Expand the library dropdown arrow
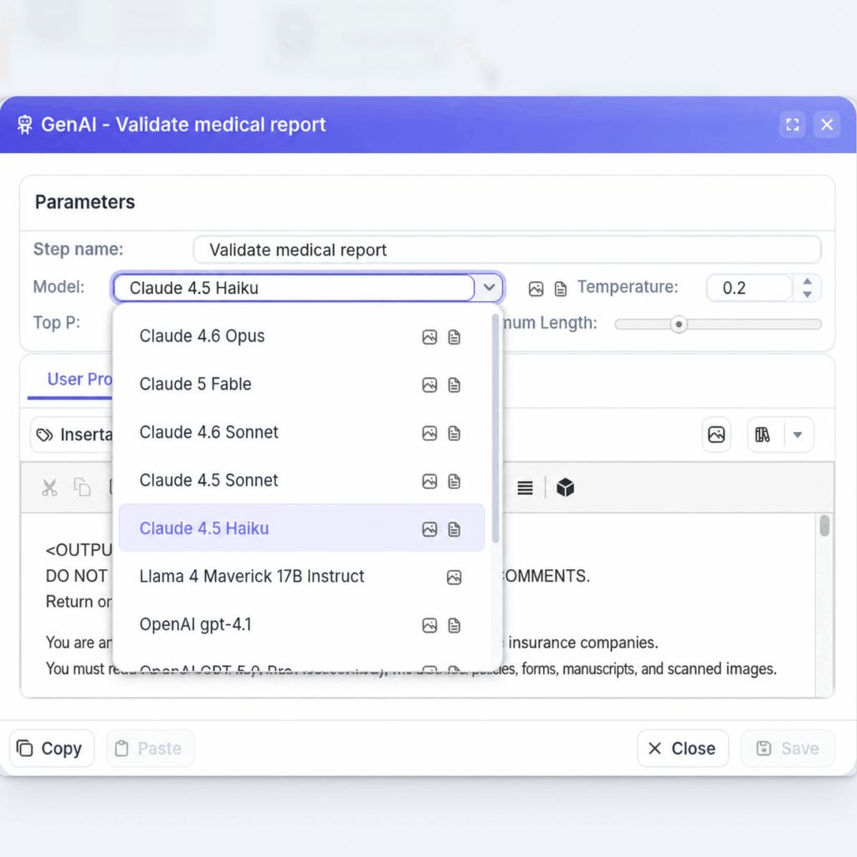 798,434
